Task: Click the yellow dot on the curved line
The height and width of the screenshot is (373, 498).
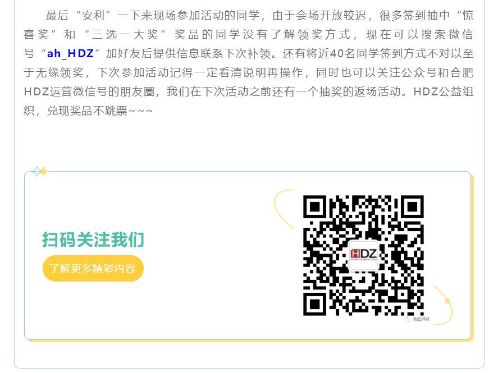Action: pyautogui.click(x=447, y=301)
